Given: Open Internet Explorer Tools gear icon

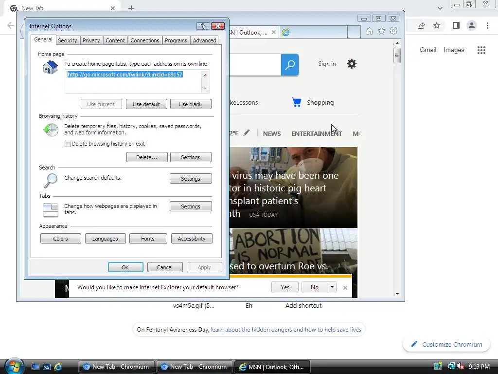Looking at the screenshot, I should (x=393, y=31).
